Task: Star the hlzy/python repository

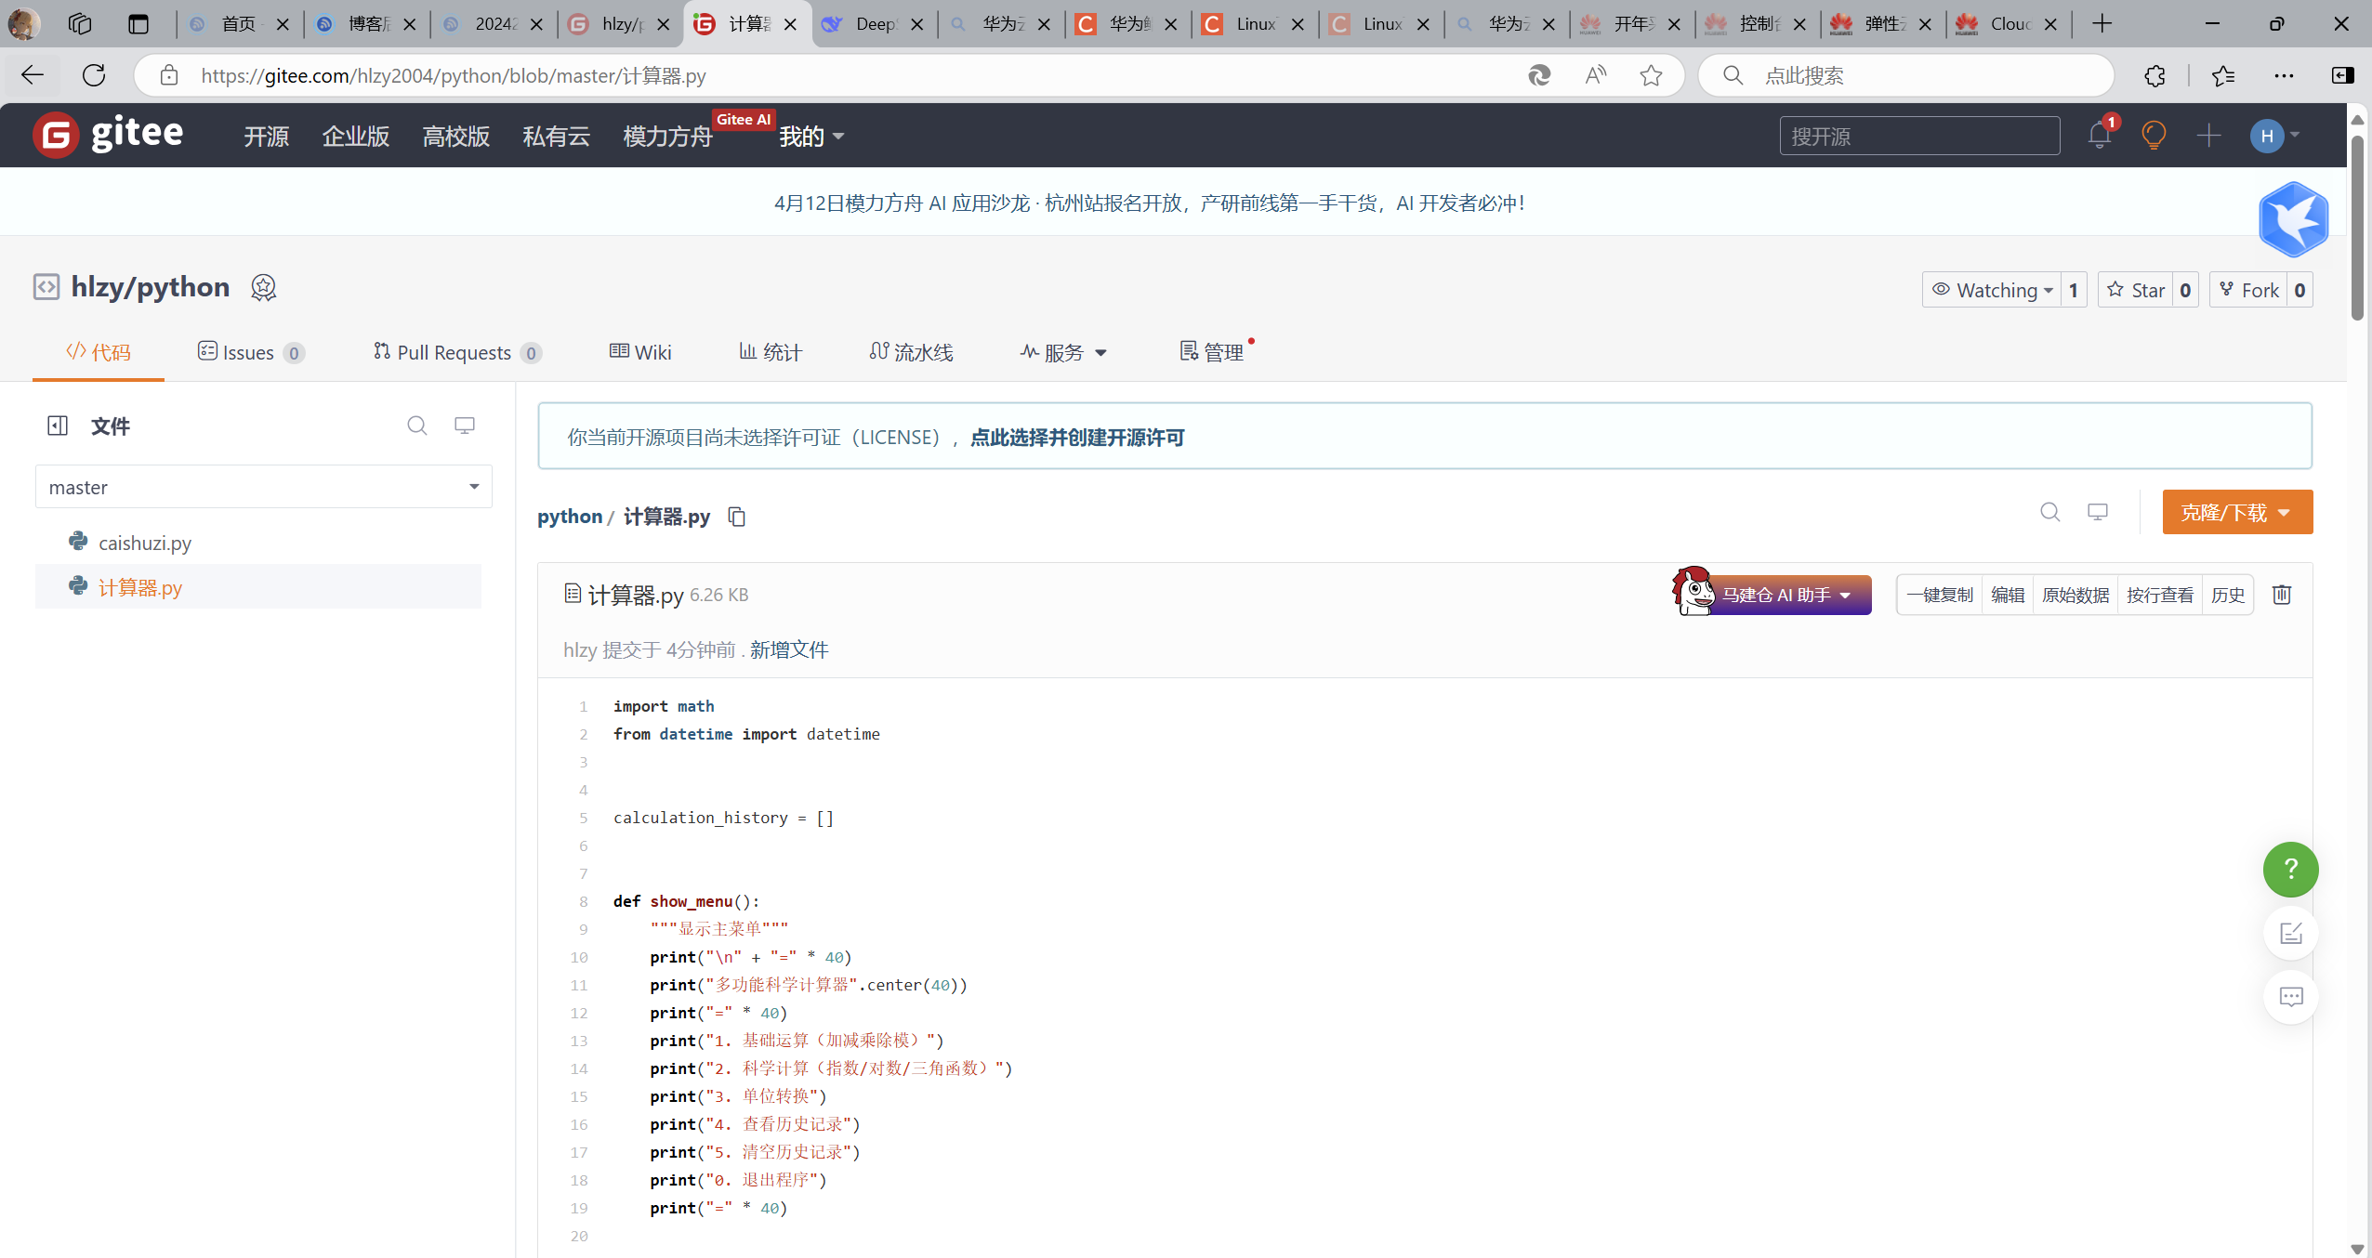Action: (2136, 290)
